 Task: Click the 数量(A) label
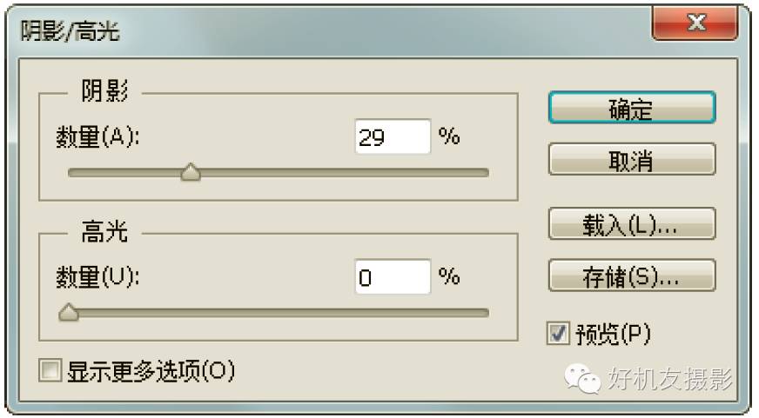pyautogui.click(x=97, y=136)
